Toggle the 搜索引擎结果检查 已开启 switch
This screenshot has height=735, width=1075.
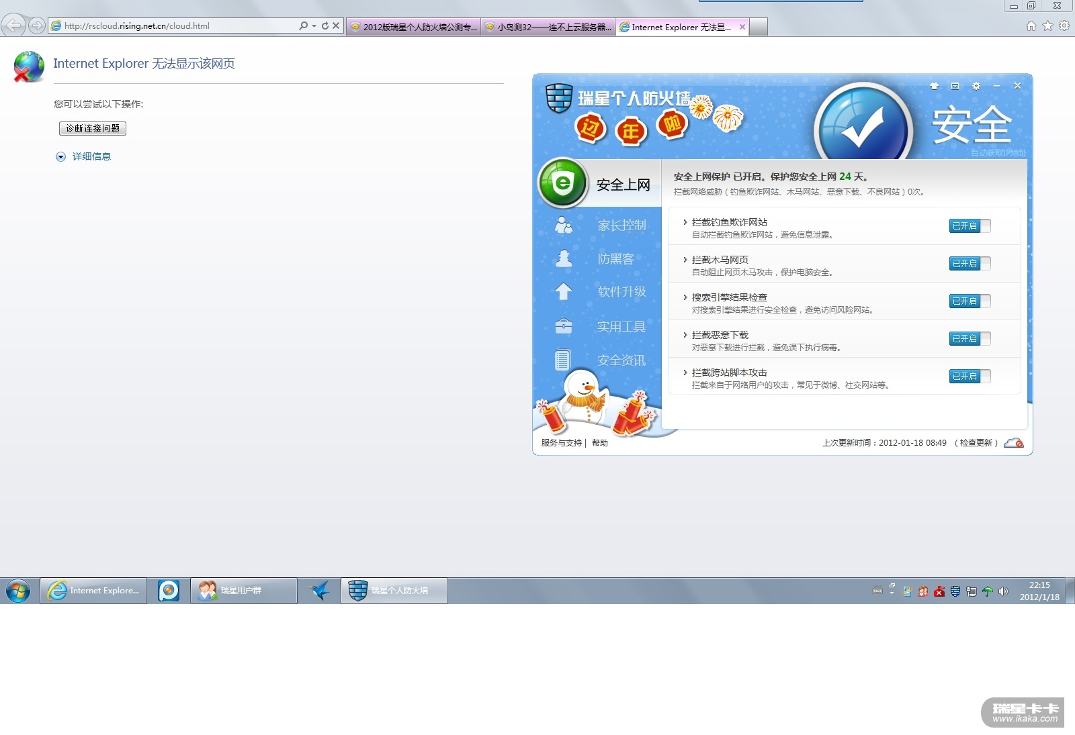pyautogui.click(x=970, y=301)
